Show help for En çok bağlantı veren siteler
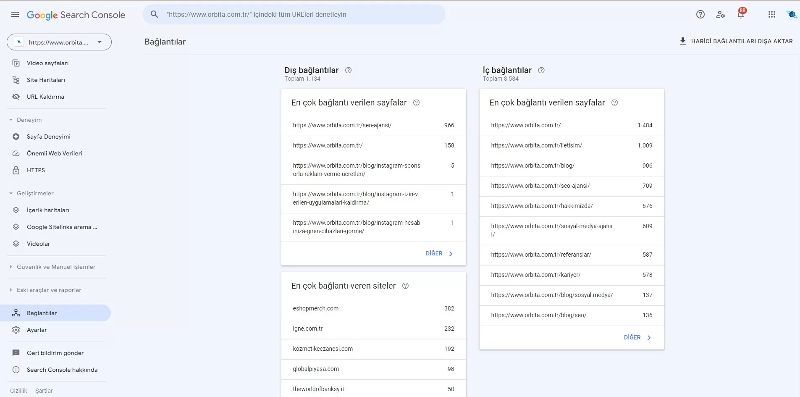This screenshot has height=397, width=800. 405,286
